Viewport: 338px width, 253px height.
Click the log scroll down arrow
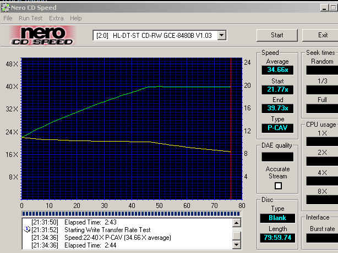tap(237, 244)
